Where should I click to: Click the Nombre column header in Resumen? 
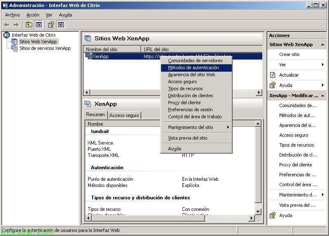coord(123,124)
